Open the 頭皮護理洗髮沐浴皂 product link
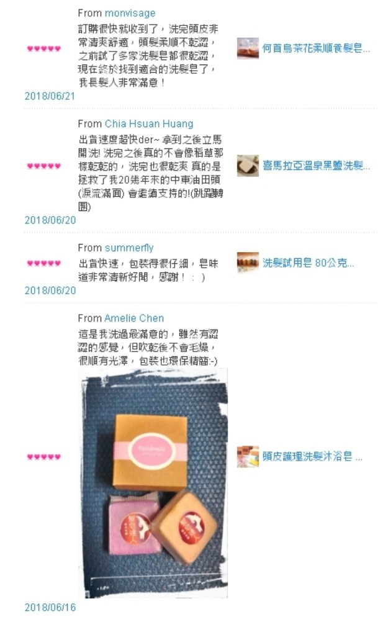The width and height of the screenshot is (378, 617). pos(312,456)
